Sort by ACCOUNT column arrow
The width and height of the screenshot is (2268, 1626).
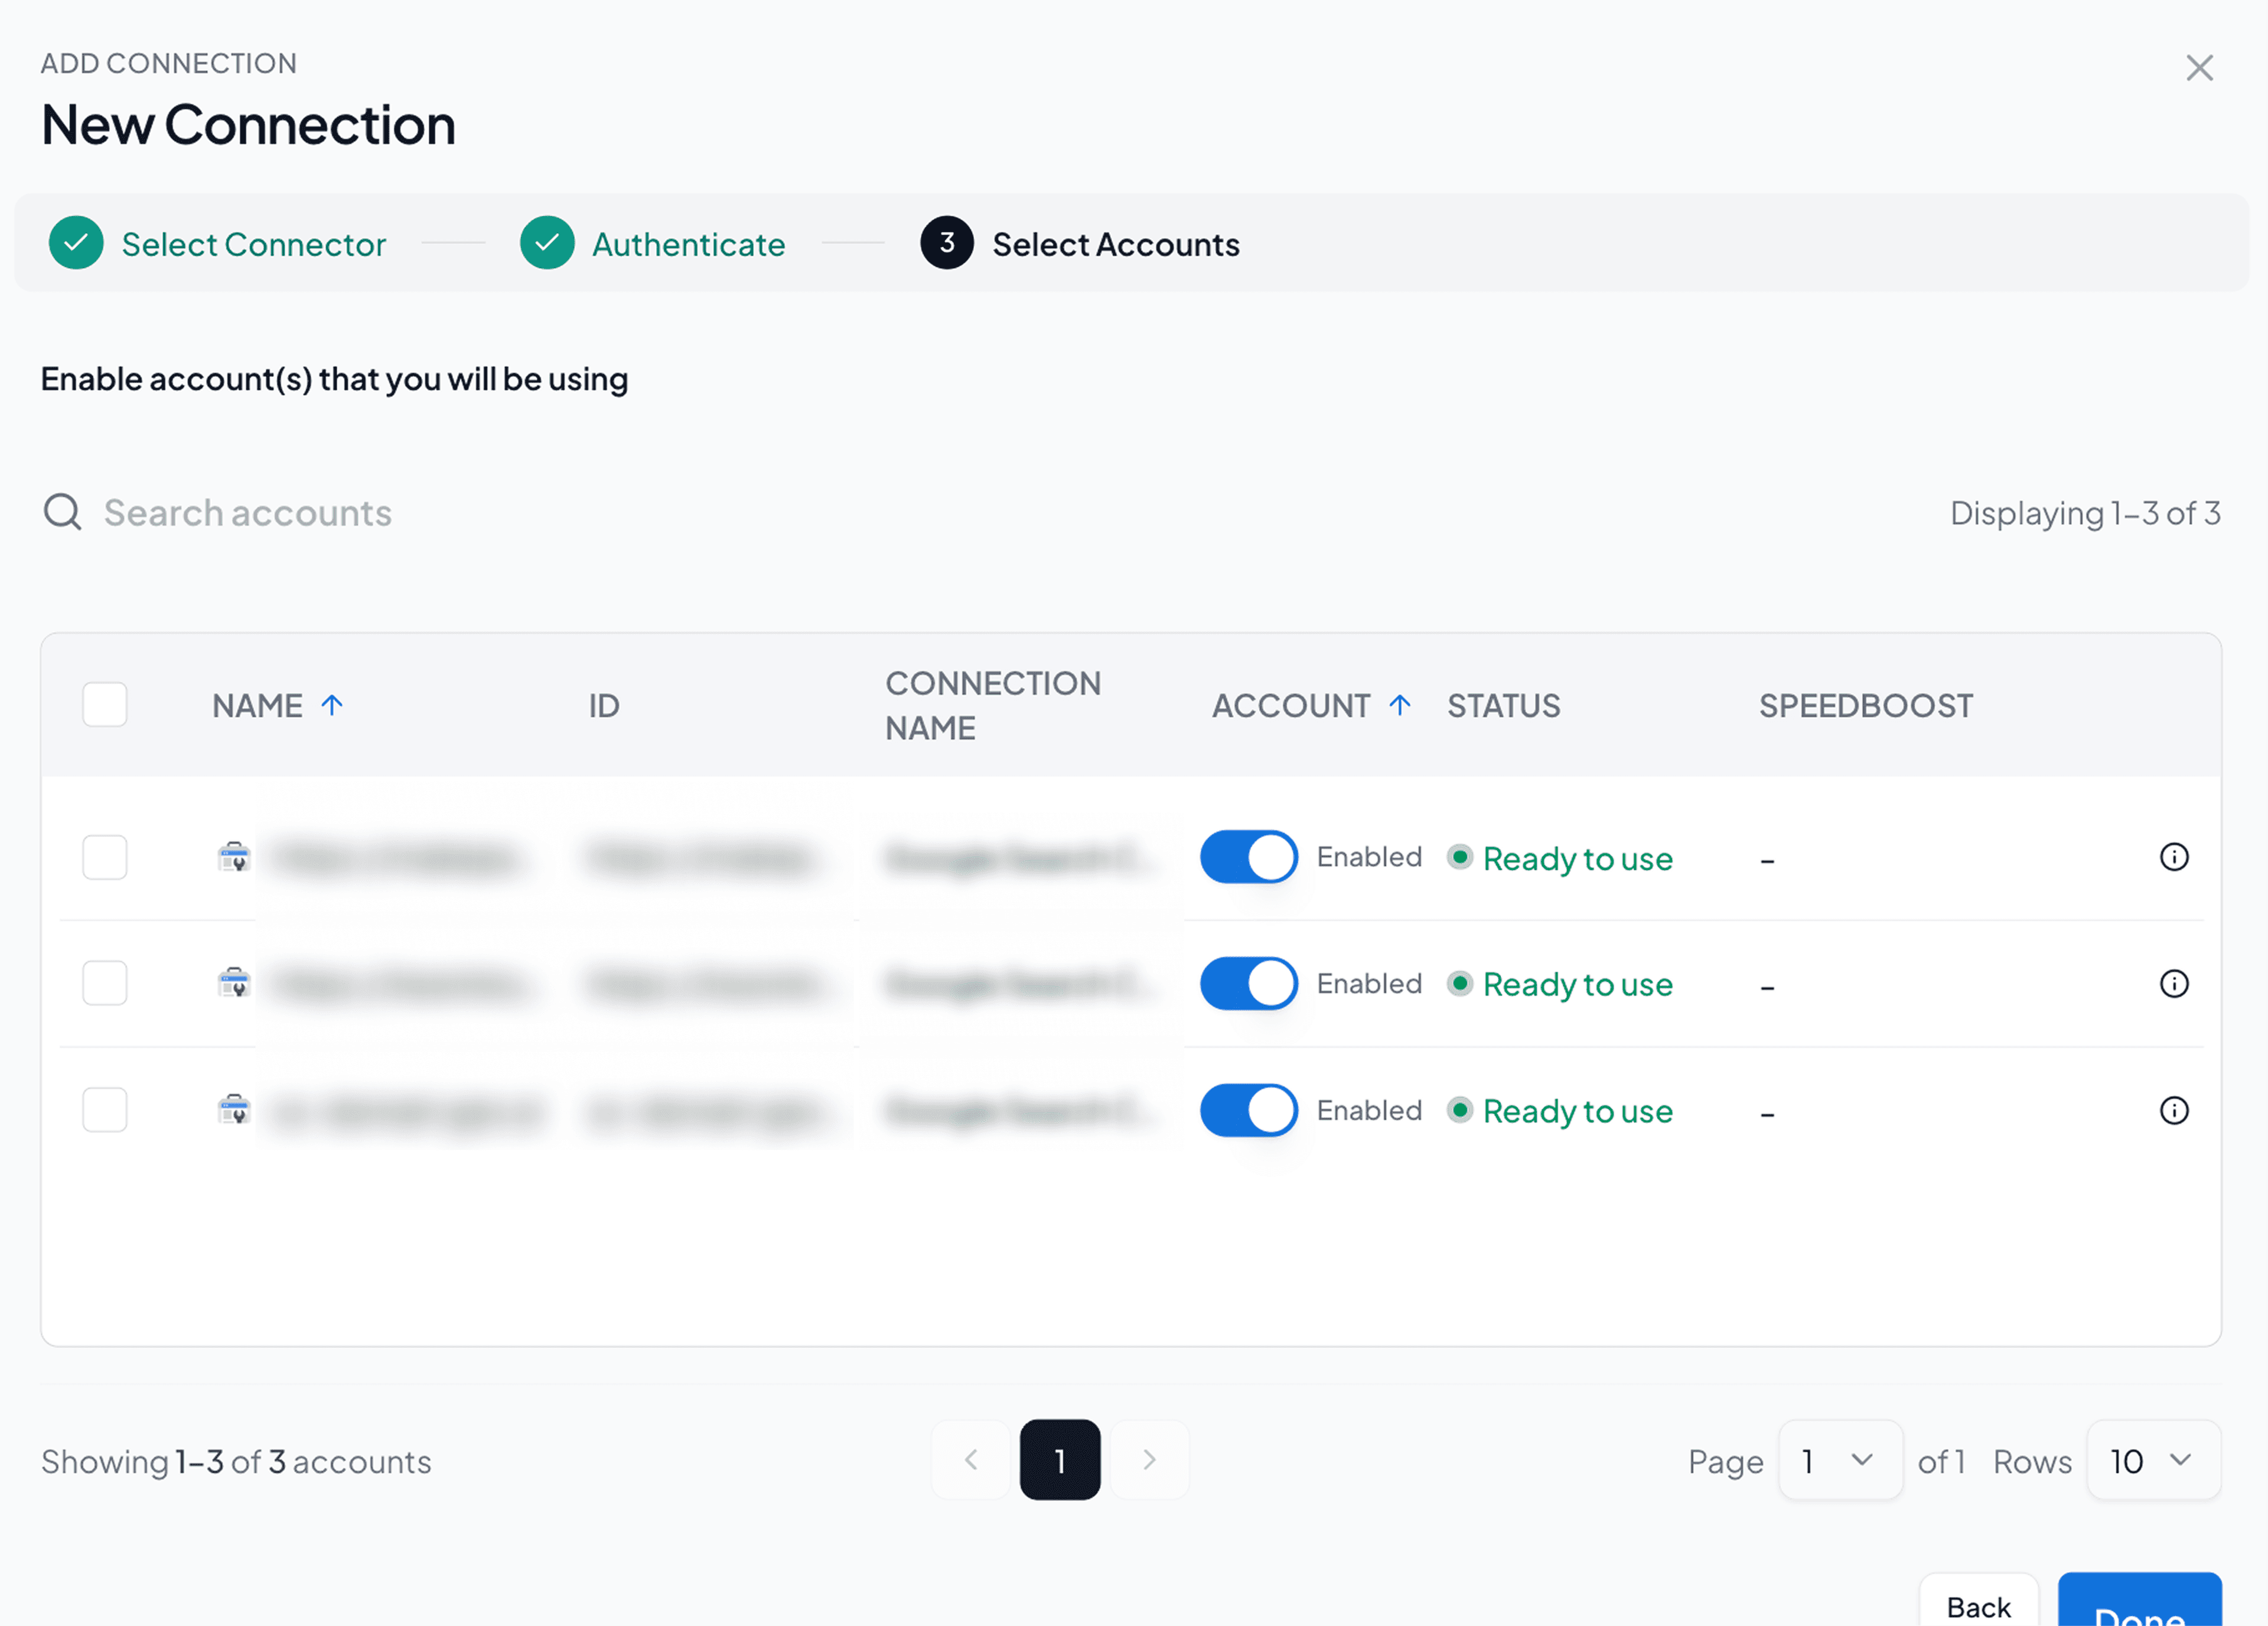(x=1400, y=705)
